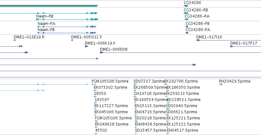Click the SD02940.5prime EST label
This screenshot has width=261, height=135.
(182, 106)
